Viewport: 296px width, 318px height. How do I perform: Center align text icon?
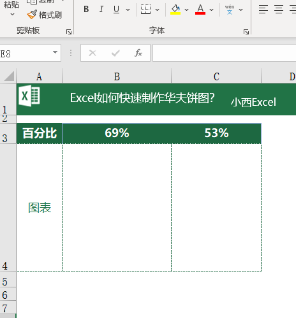[x=279, y=10]
